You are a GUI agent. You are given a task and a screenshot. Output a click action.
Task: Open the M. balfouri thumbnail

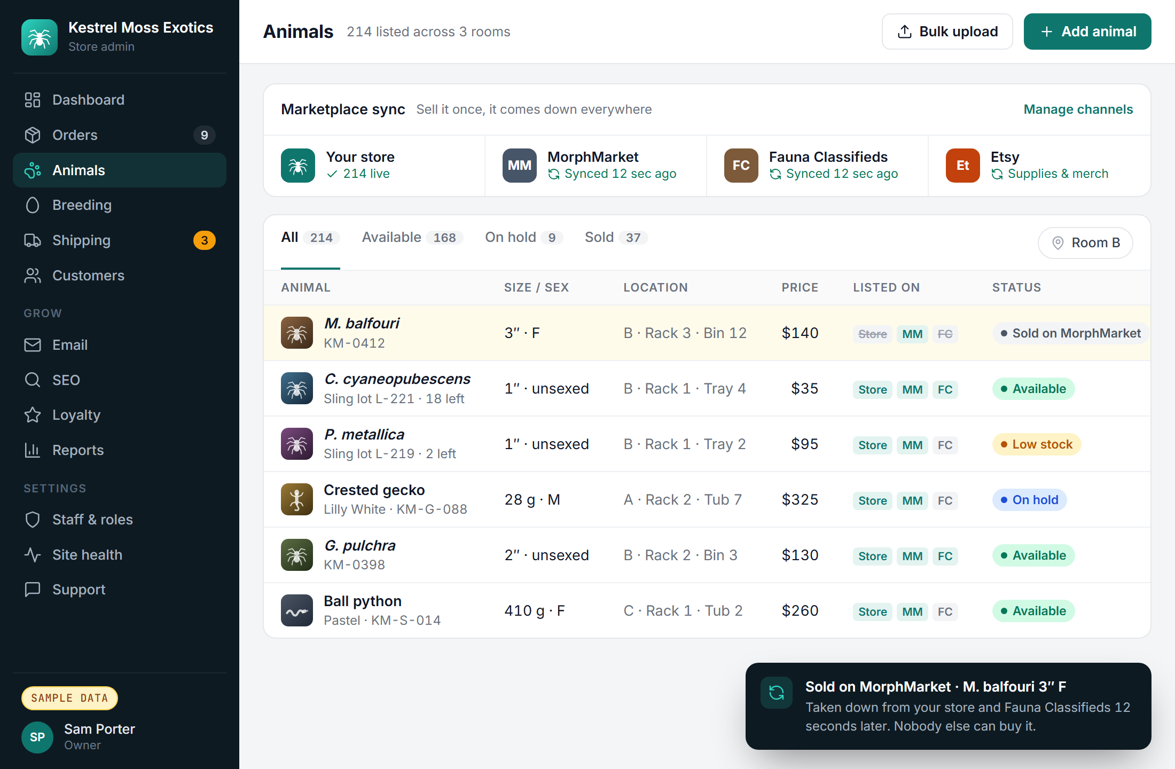click(297, 333)
